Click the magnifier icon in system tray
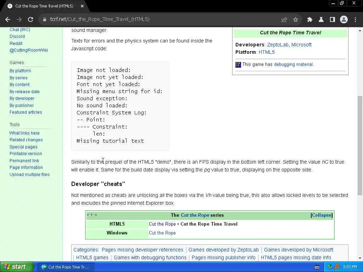This screenshot has width=363, height=272. 337,267
